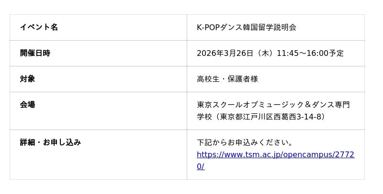Screen dimensions: 383x194
Task: Click the 会場 label cell
Action: [27, 105]
